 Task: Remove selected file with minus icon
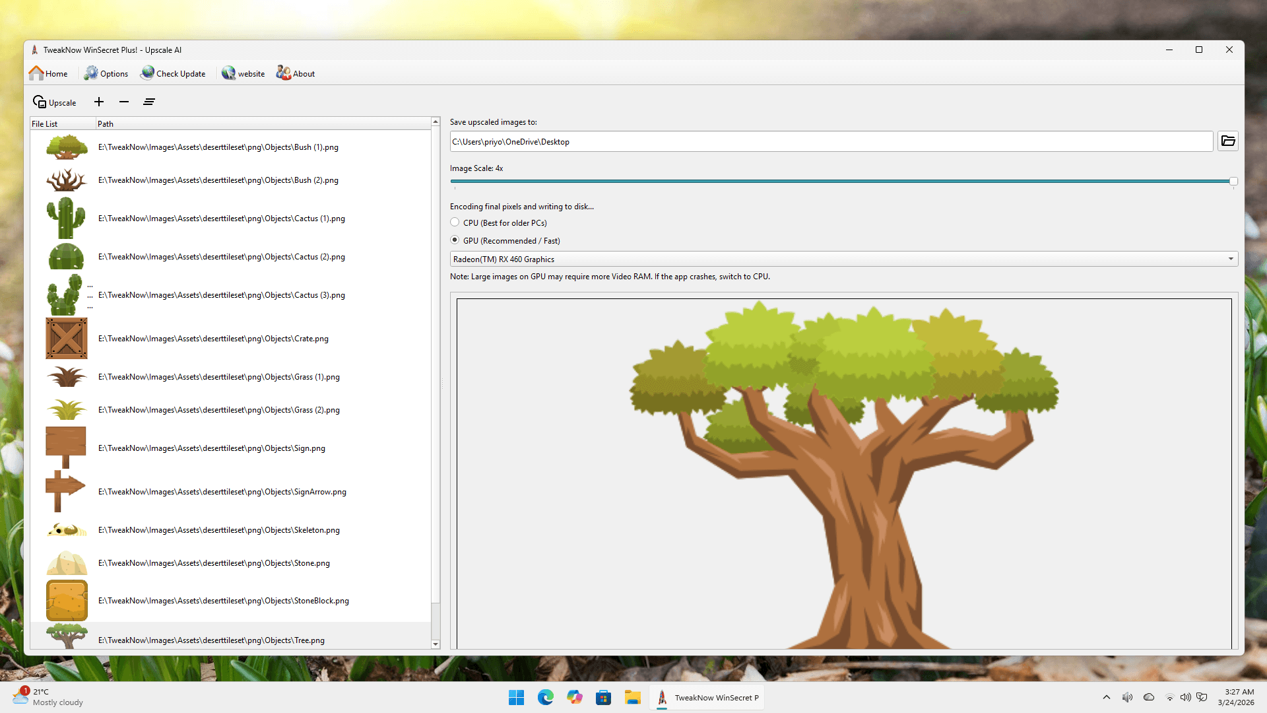[124, 102]
